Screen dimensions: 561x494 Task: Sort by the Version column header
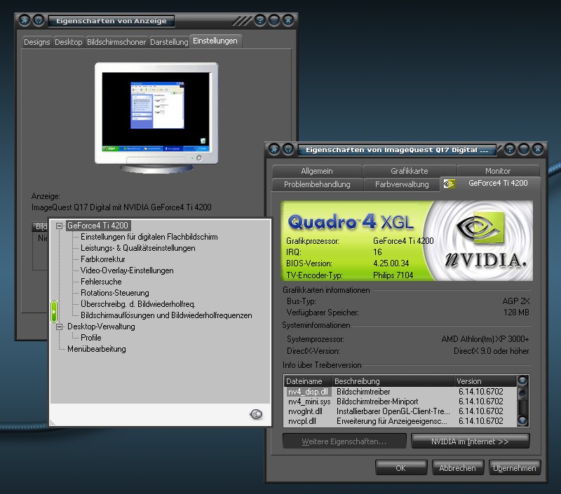[485, 381]
